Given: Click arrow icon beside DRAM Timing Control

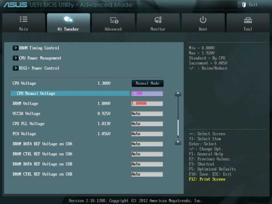Looking at the screenshot, I should click(15, 48).
